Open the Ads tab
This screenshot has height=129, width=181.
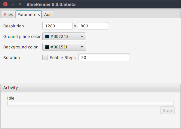[x=48, y=14]
